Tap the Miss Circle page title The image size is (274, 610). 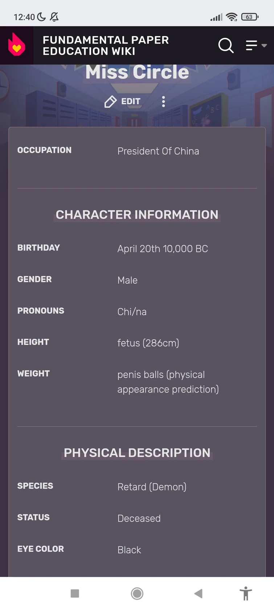coord(137,72)
